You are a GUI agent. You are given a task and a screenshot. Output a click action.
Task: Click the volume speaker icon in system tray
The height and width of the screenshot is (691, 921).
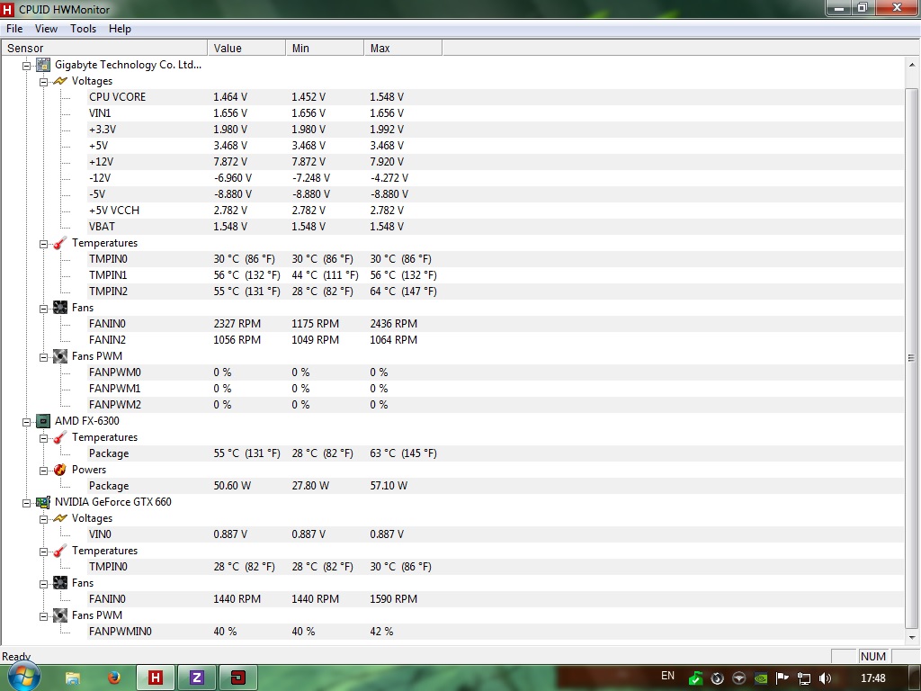point(826,678)
